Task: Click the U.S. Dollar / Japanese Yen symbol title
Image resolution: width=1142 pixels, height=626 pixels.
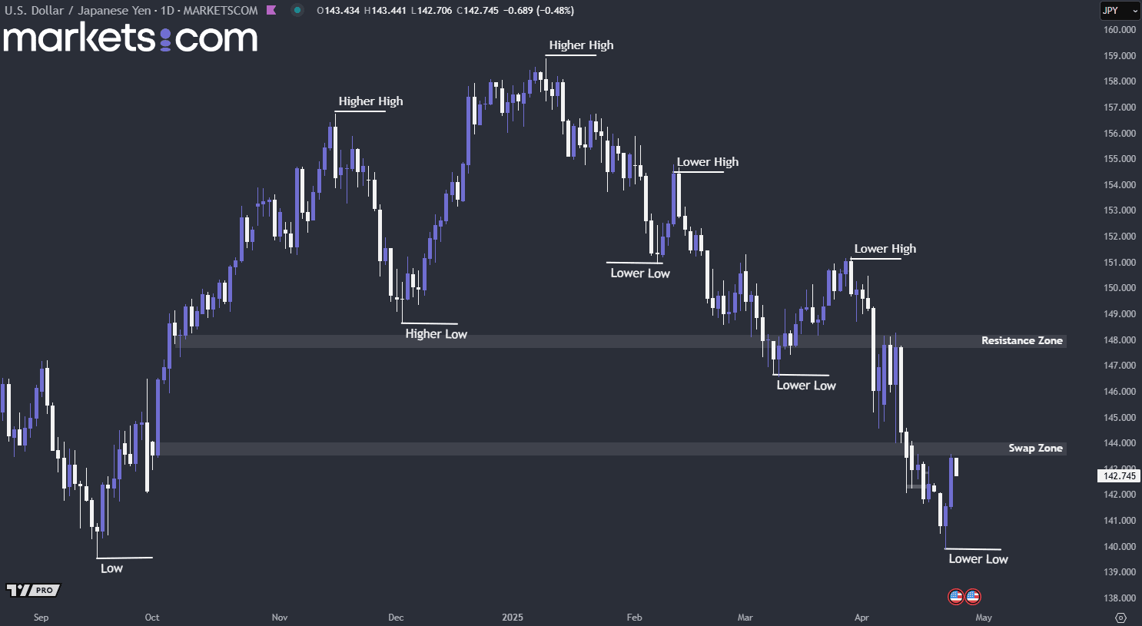Action: (78, 11)
